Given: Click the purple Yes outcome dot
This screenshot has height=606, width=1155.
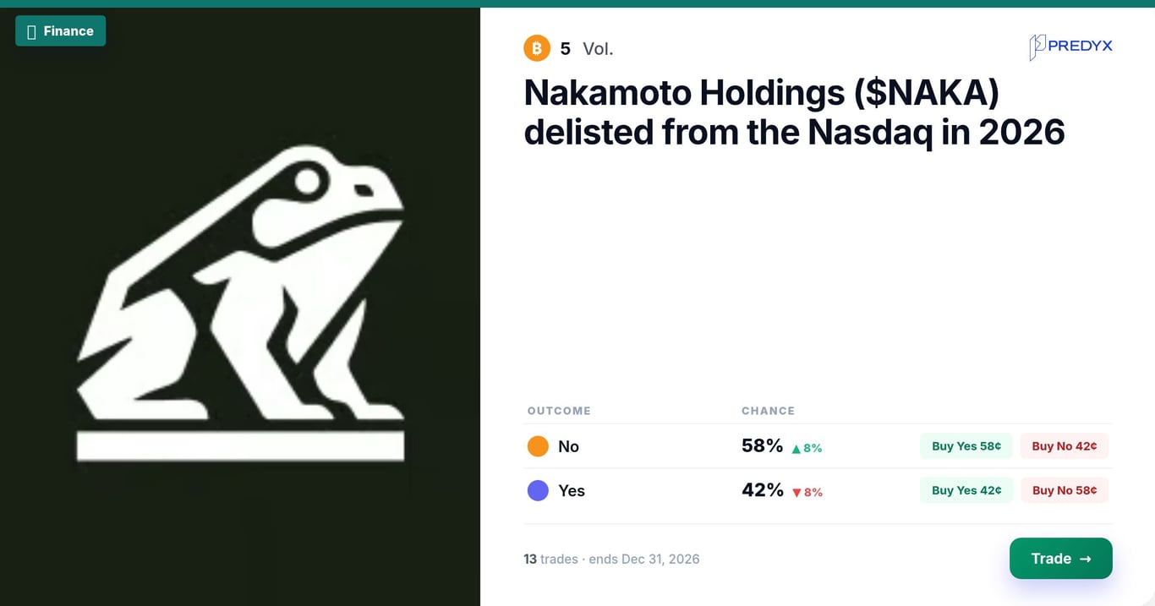Looking at the screenshot, I should [538, 490].
